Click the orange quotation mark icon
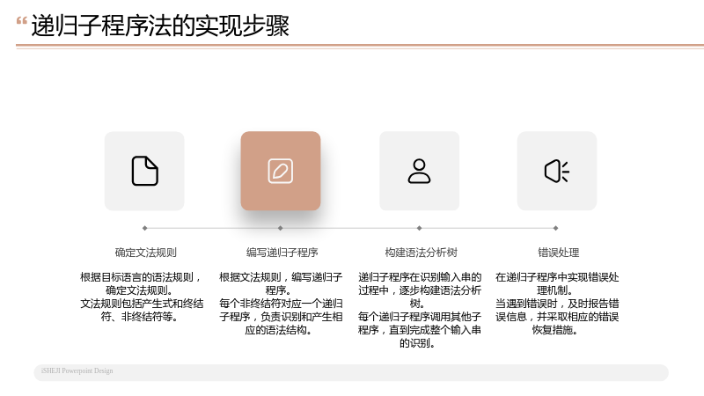704x396 pixels. tap(21, 21)
